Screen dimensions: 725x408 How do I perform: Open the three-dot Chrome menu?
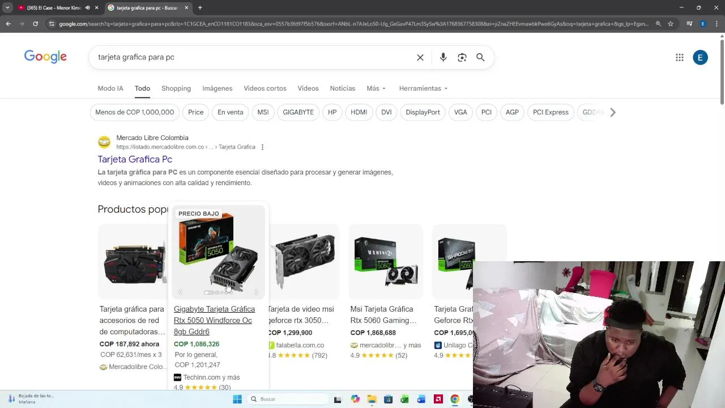(716, 24)
